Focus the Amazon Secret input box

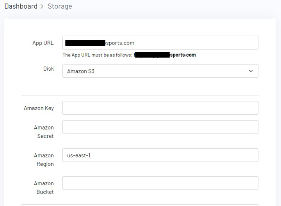(x=160, y=127)
